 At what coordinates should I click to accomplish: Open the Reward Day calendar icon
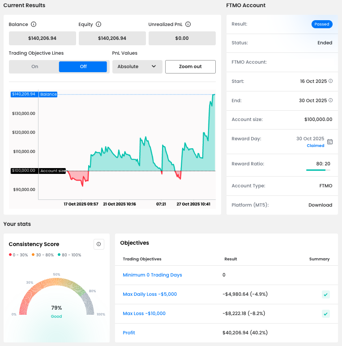[x=330, y=142]
